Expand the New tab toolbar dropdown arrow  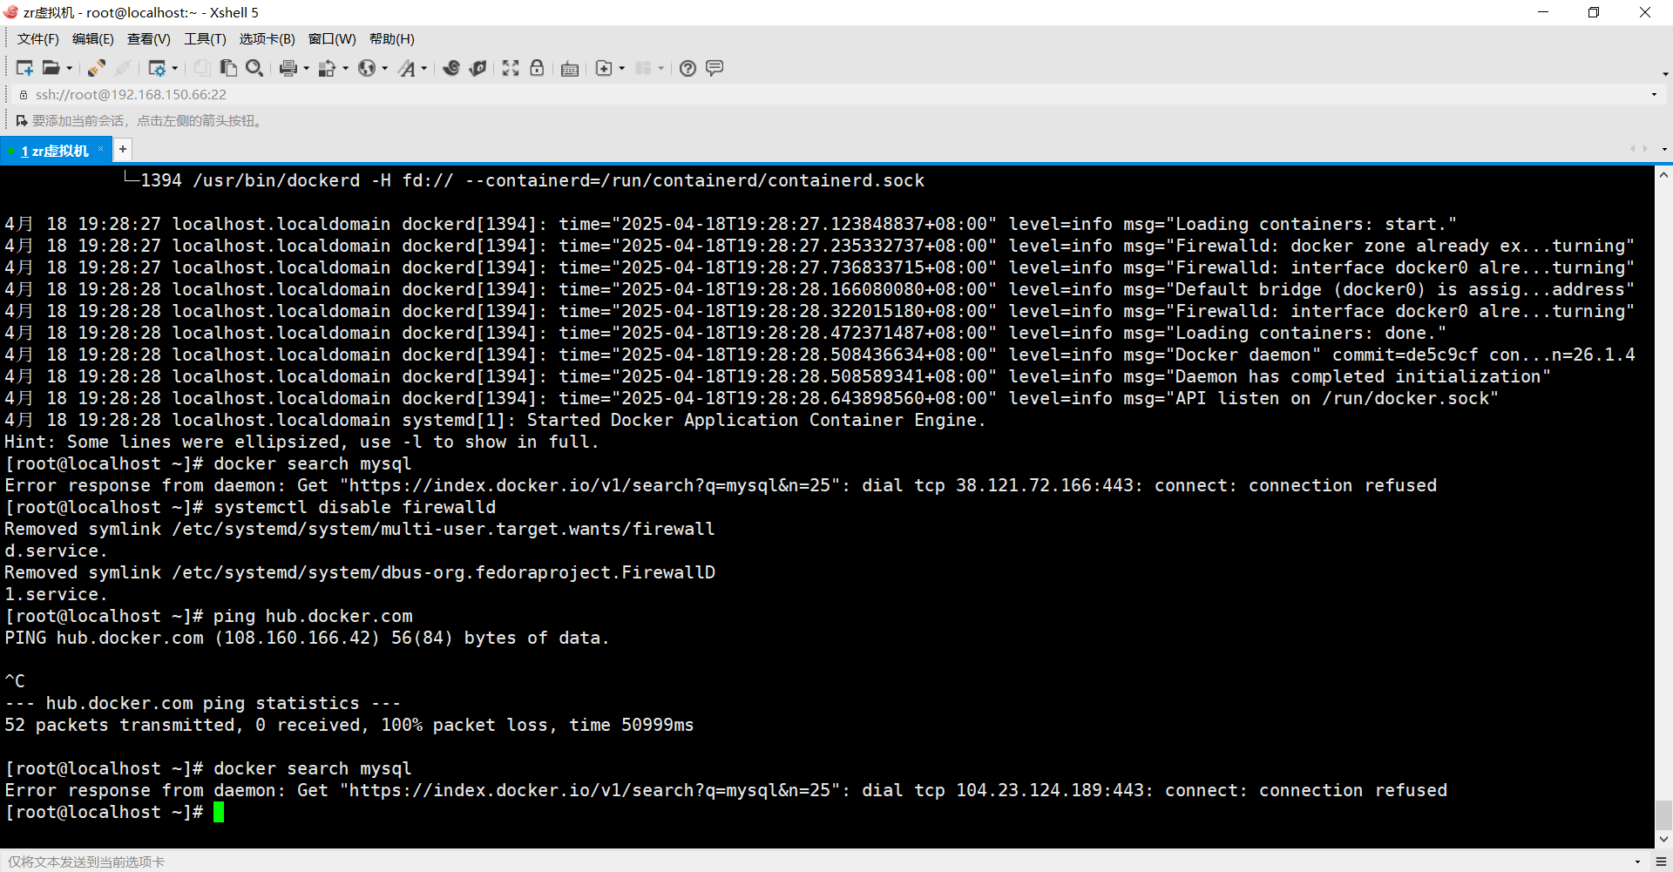(x=621, y=68)
